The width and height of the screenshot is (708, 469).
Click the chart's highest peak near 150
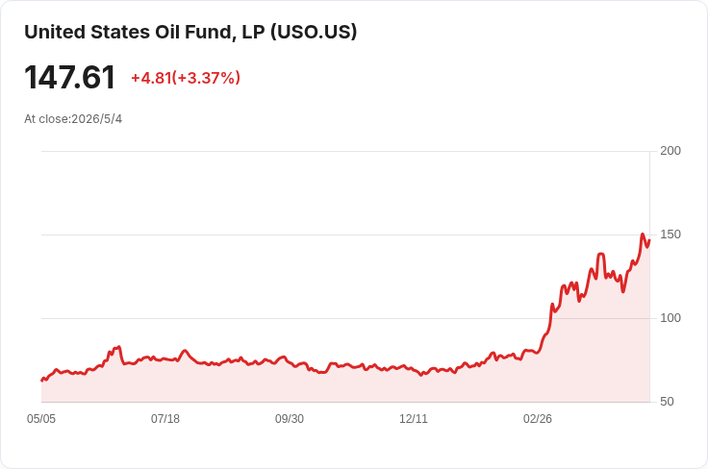point(643,234)
